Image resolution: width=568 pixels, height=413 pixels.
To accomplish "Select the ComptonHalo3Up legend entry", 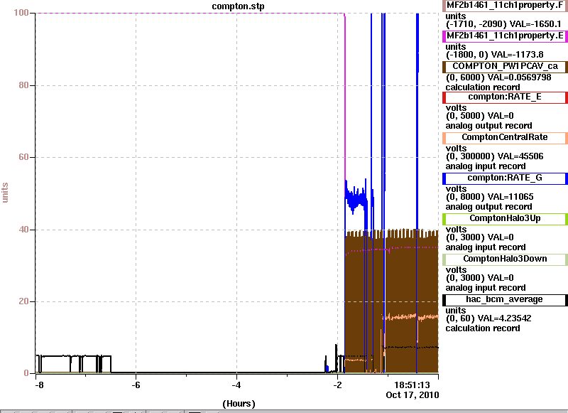I will coord(505,219).
